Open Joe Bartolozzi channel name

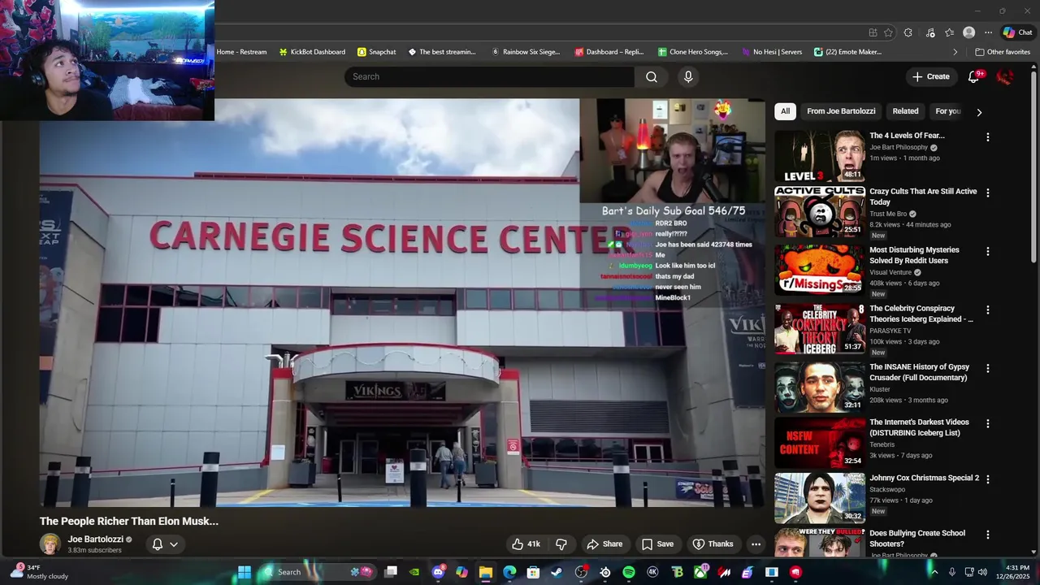95,539
